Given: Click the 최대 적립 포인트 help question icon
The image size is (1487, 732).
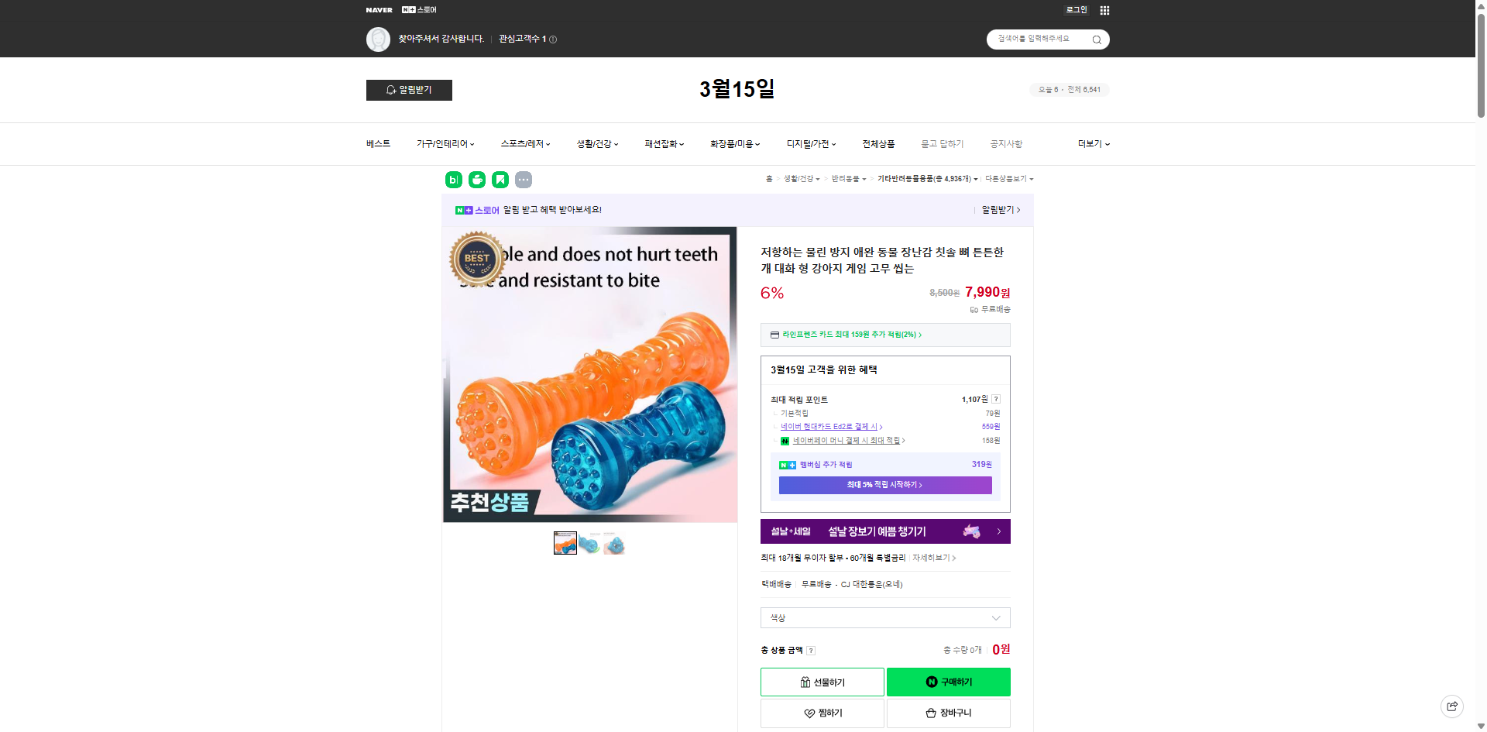Looking at the screenshot, I should [997, 399].
